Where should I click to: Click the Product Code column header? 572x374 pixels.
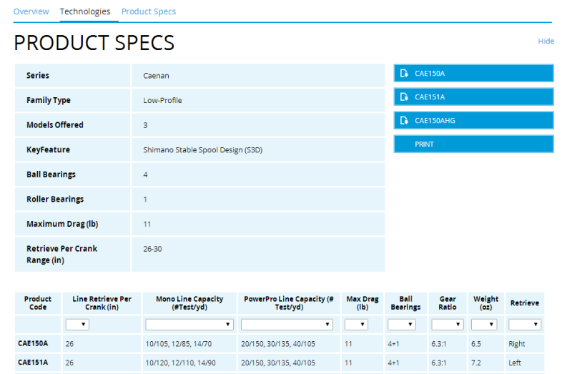(x=38, y=303)
